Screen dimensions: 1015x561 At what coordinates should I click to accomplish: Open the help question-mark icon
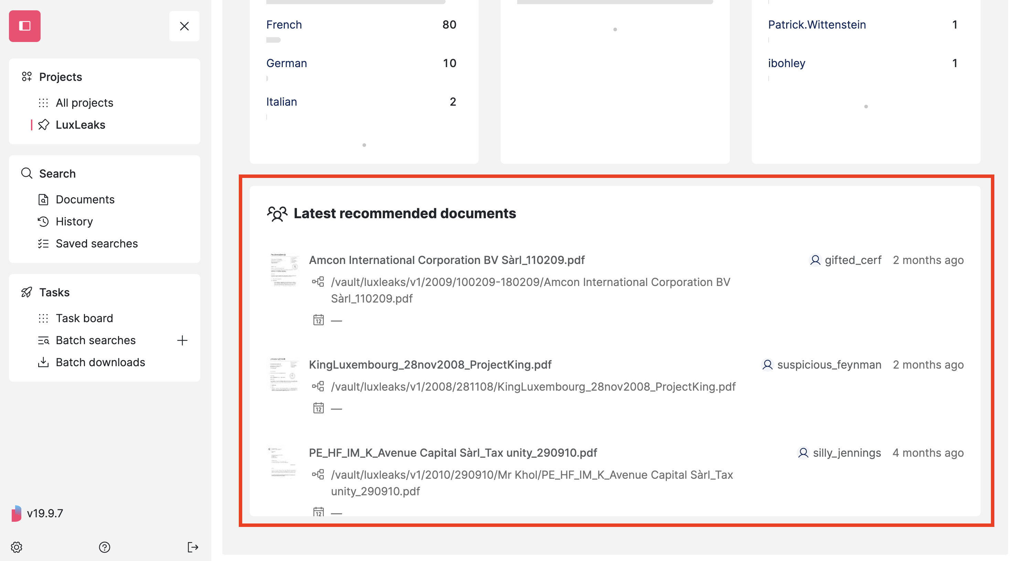pos(104,547)
